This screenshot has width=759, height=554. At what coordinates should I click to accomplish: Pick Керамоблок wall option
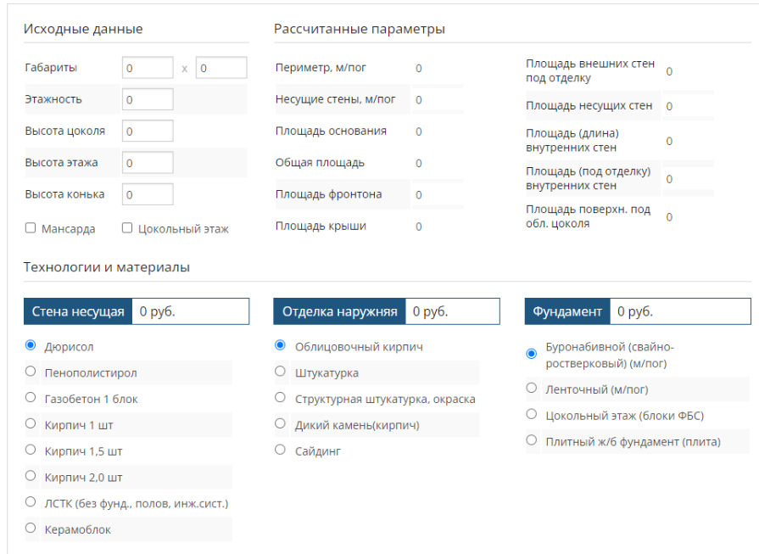pyautogui.click(x=31, y=529)
